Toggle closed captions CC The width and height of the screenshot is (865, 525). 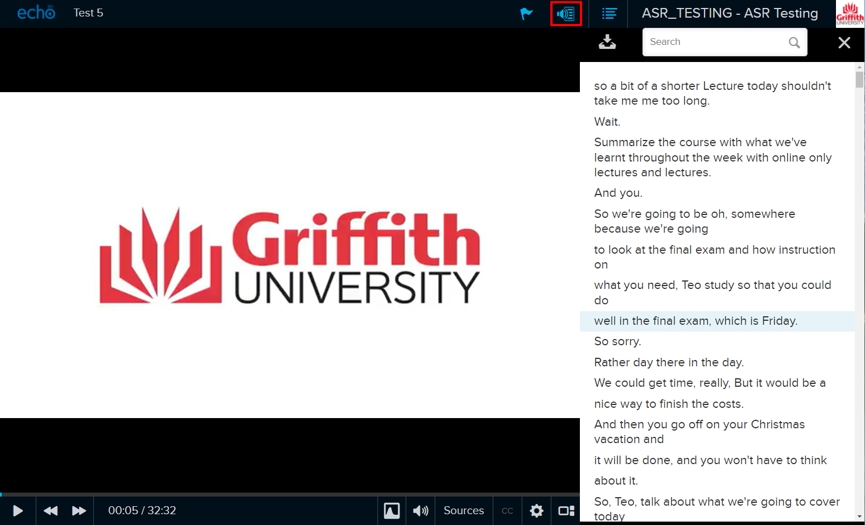point(507,511)
